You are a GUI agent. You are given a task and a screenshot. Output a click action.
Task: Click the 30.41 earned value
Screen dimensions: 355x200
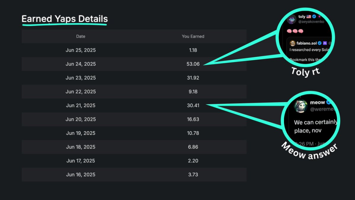coord(193,106)
